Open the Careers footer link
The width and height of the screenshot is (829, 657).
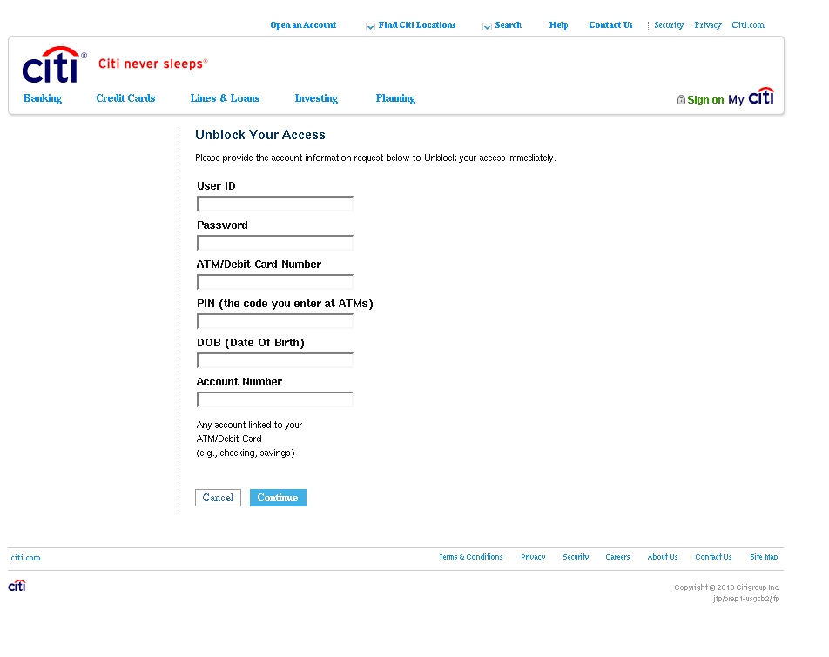coord(617,557)
